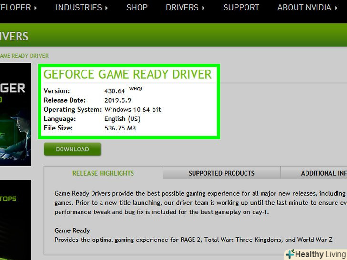Click the Operating System: label
This screenshot has width=347, height=260.
pyautogui.click(x=72, y=110)
